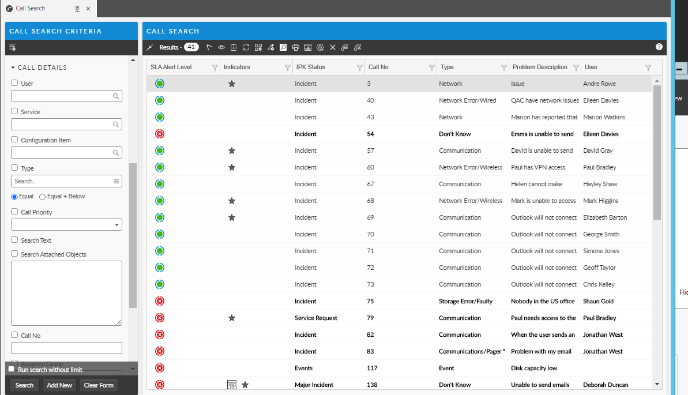Click the pin icon on Call Search tab
The image size is (688, 395).
point(77,9)
